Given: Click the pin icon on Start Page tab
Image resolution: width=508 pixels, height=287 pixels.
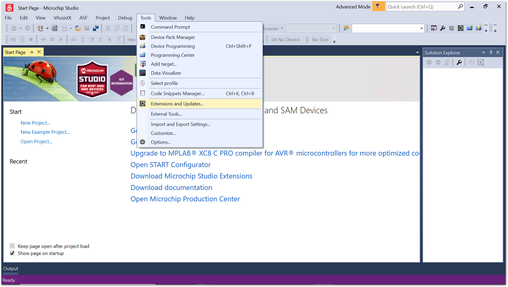Looking at the screenshot, I should (32, 52).
